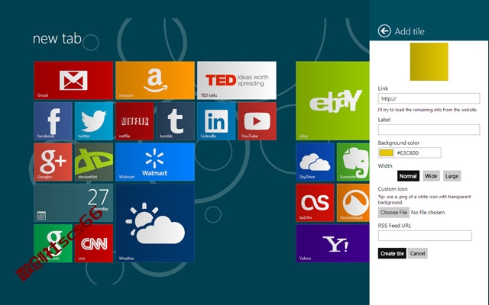Open the Evernote tile
Image resolution: width=489 pixels, height=305 pixels.
(353, 162)
